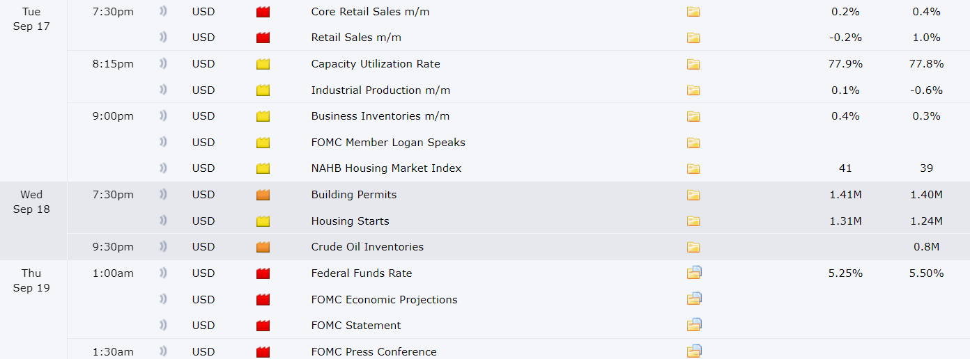Toggle sound alert for NAHB Housing Market Index
Screen dimensions: 970x359
click(163, 168)
